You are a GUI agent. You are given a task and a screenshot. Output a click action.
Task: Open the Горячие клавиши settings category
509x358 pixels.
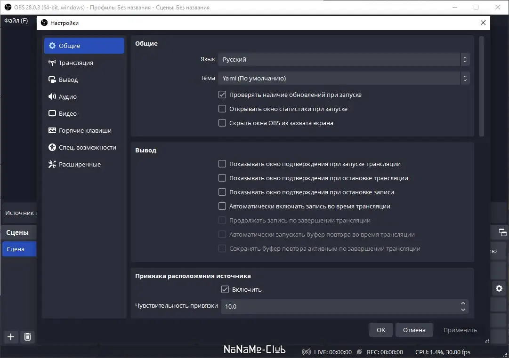(84, 130)
